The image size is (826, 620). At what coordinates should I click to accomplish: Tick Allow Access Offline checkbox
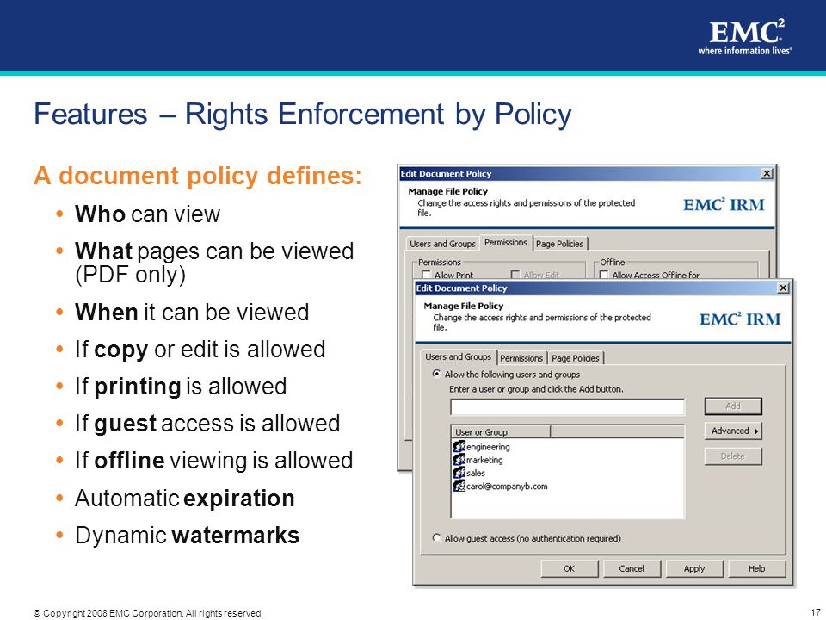pyautogui.click(x=604, y=275)
